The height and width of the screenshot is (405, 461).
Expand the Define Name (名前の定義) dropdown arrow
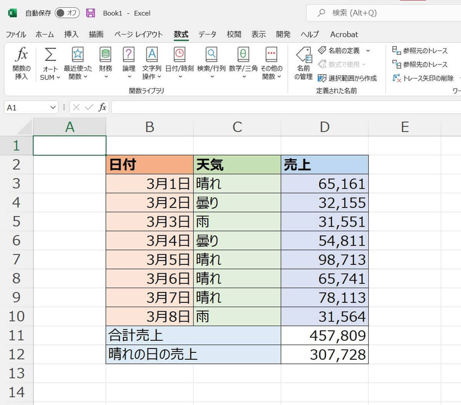tap(368, 51)
